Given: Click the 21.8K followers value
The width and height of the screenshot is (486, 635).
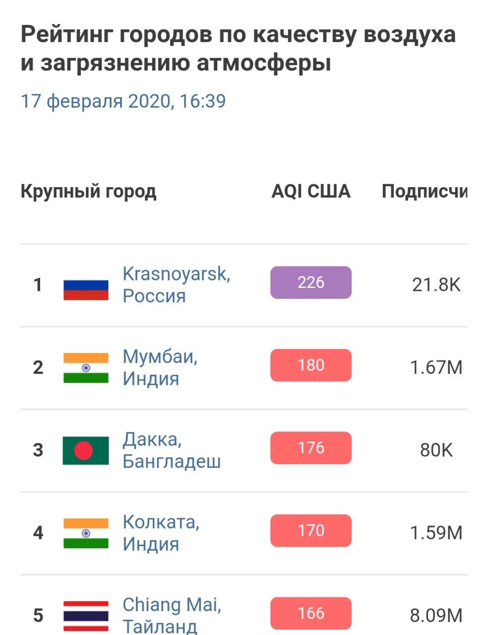Looking at the screenshot, I should [x=436, y=284].
